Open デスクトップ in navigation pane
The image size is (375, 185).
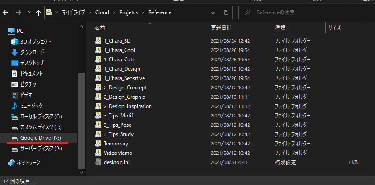pos(32,63)
